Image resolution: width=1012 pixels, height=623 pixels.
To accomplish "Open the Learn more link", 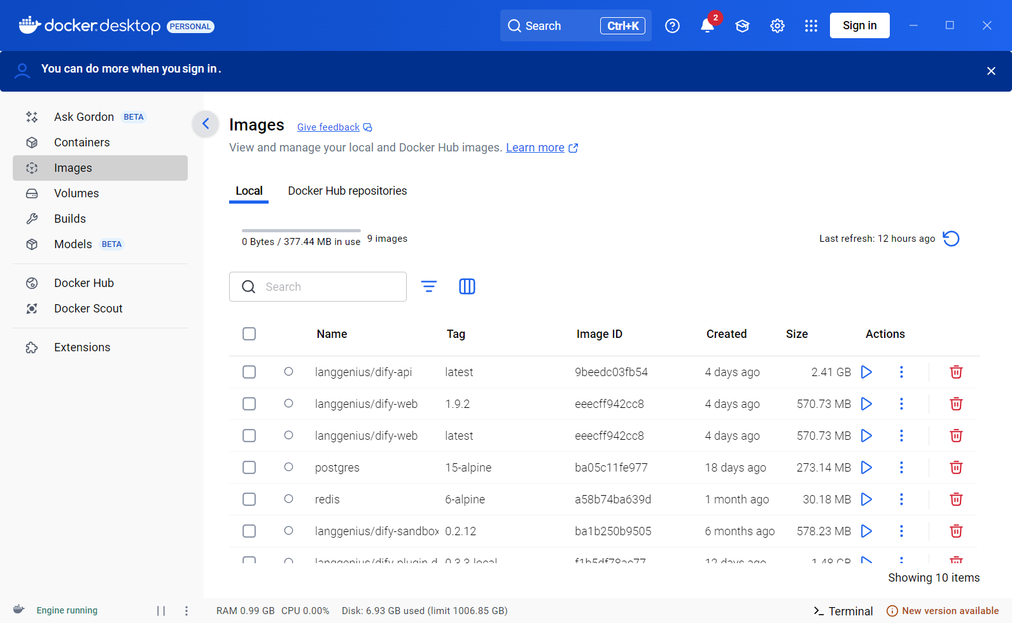I will tap(542, 148).
